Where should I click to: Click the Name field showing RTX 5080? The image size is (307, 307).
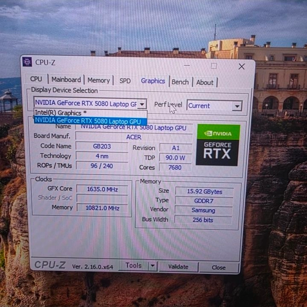(x=134, y=128)
